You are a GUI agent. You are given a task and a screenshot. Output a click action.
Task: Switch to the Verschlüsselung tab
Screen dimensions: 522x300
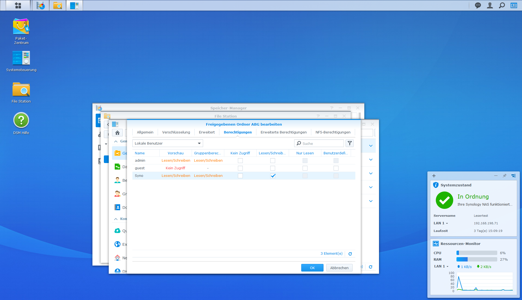pos(176,132)
